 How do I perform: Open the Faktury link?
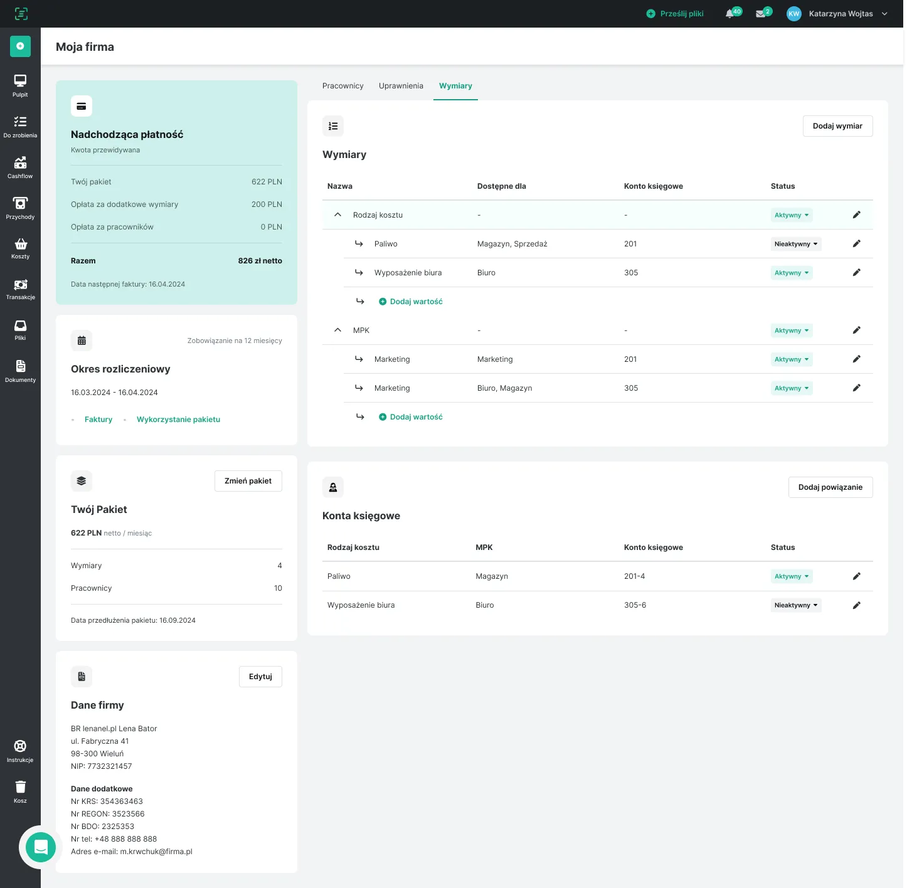(98, 420)
